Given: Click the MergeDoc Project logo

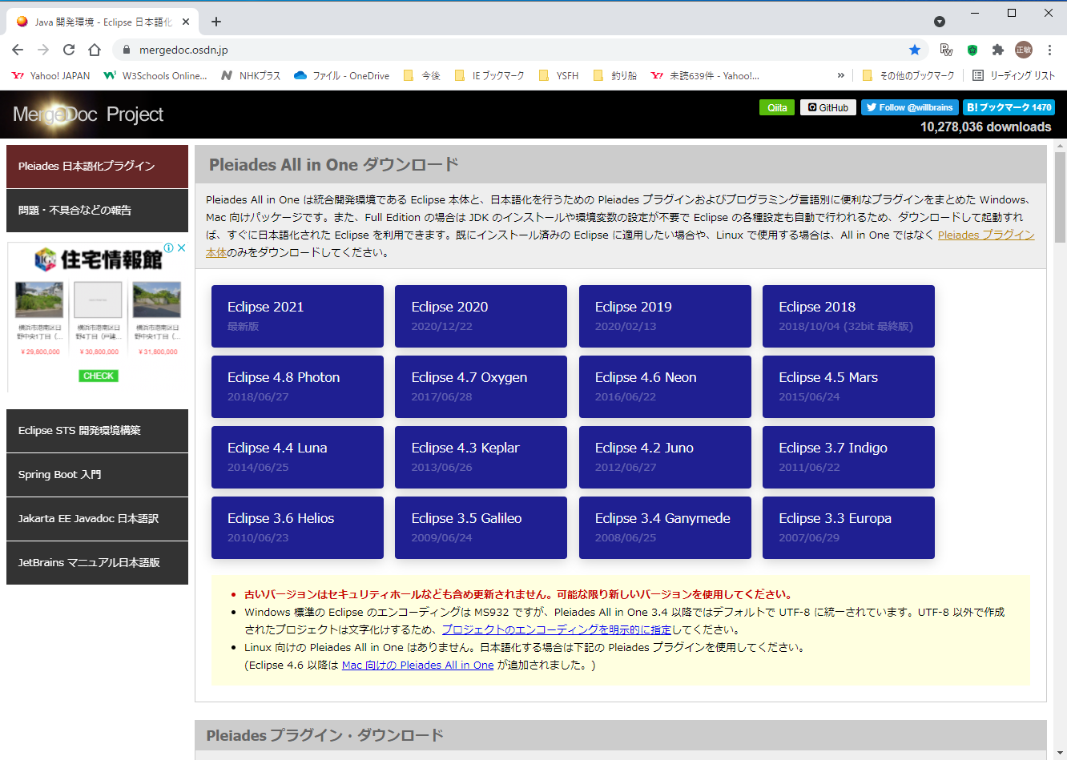Looking at the screenshot, I should pos(88,115).
